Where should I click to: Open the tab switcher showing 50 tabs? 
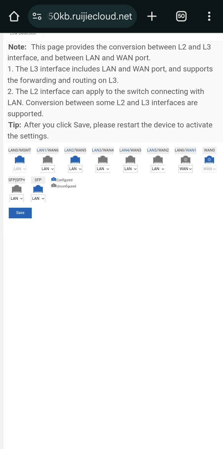(x=181, y=16)
